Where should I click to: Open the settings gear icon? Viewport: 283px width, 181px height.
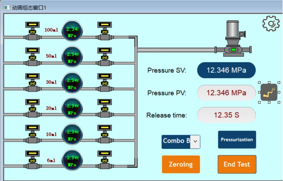[271, 24]
